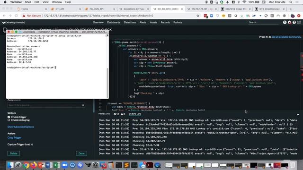Open the Chrome profile avatar icon
Screen dimensions: 303x170
[293, 16]
